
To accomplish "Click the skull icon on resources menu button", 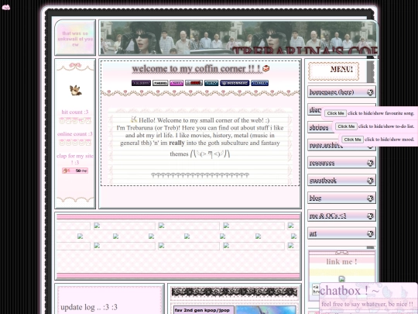I will 370,163.
